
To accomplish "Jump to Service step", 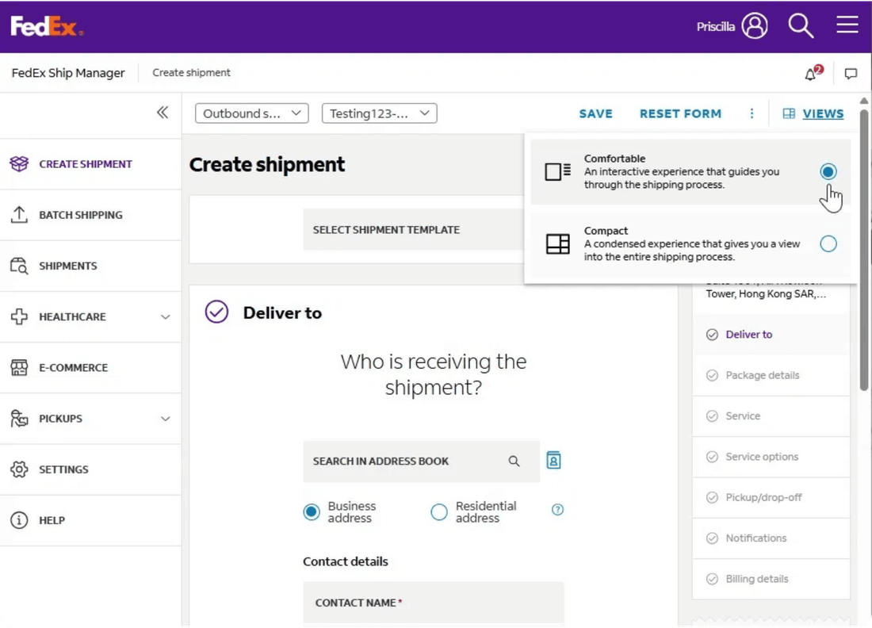I will (x=771, y=416).
